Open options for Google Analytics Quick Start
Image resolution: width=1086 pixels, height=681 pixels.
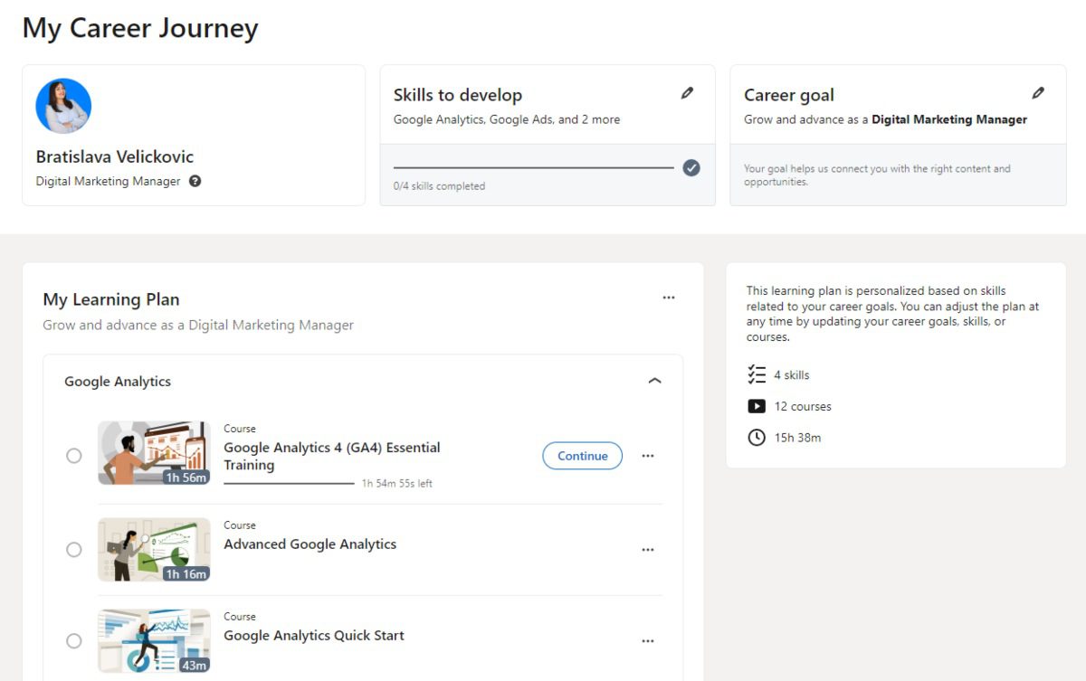tap(648, 640)
